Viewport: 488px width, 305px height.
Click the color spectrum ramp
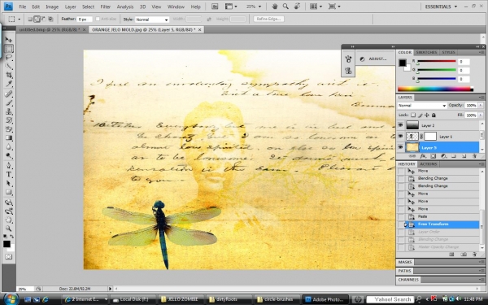(435, 89)
